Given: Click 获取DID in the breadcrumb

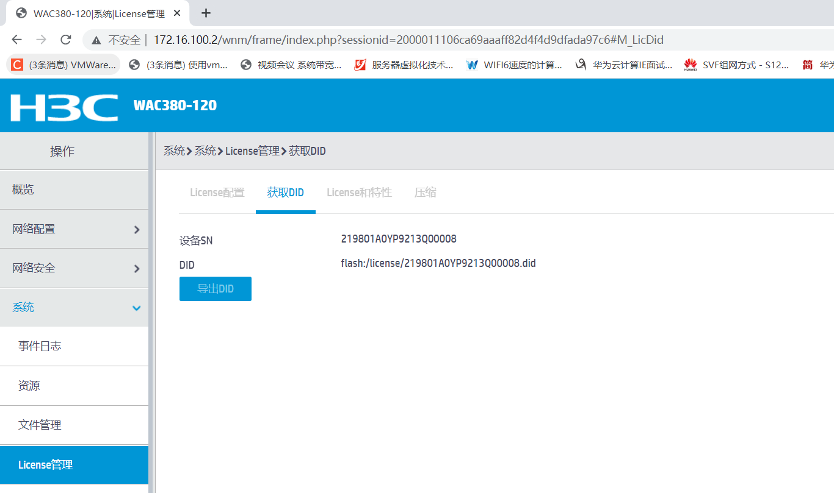Looking at the screenshot, I should click(x=307, y=151).
